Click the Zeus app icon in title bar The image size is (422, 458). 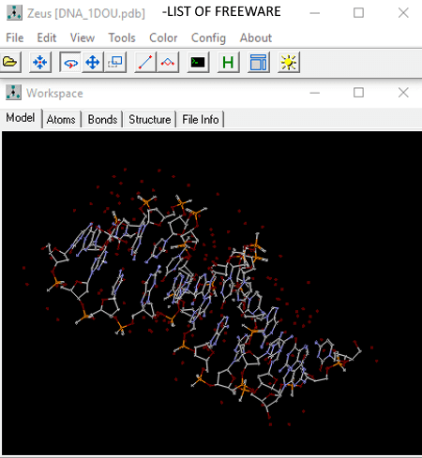[14, 13]
